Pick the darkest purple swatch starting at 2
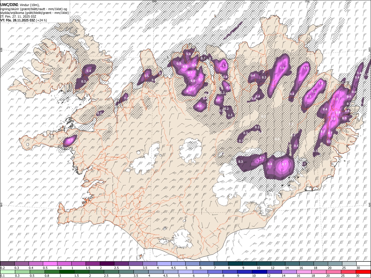 [107, 264]
